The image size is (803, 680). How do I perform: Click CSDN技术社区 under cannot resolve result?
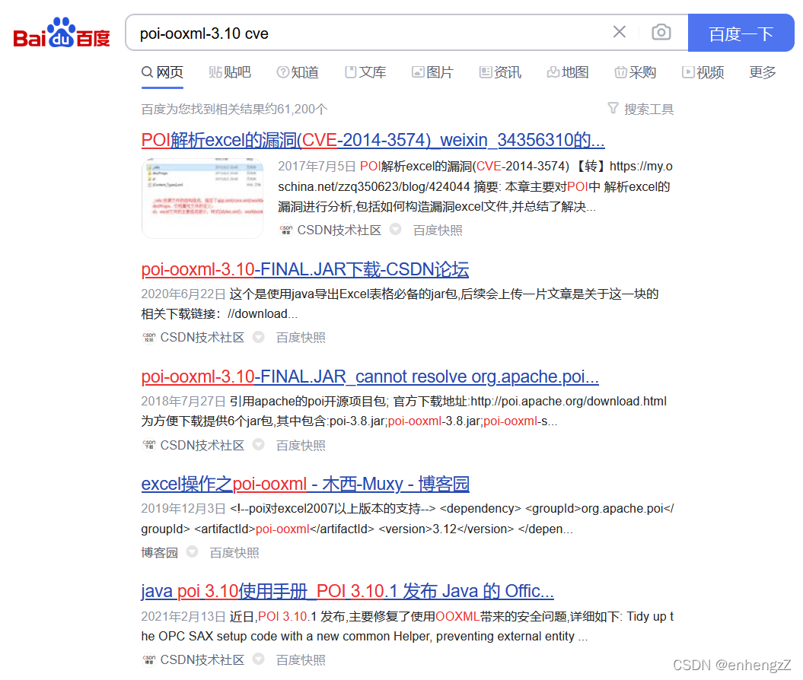[x=202, y=445]
